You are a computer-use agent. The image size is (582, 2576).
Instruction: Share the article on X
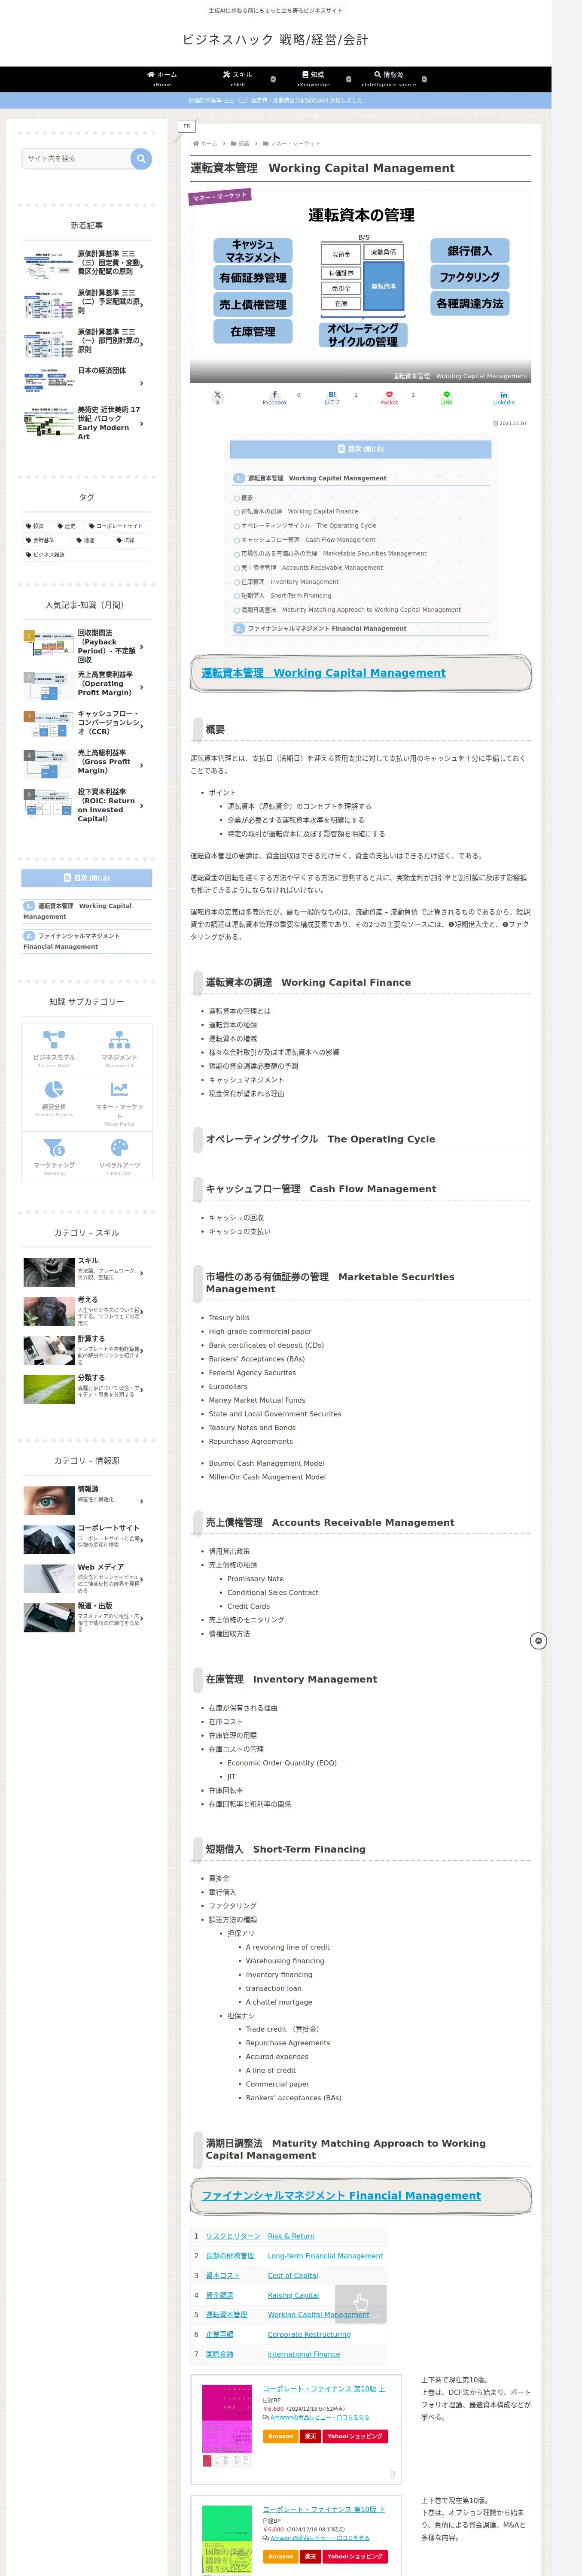pyautogui.click(x=217, y=397)
